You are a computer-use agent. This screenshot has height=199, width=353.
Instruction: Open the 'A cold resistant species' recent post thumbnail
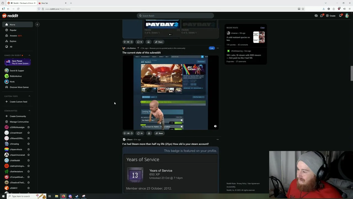tap(259, 37)
